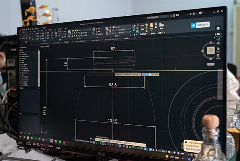Open the shopping cart icon in the title bar

tap(191, 14)
